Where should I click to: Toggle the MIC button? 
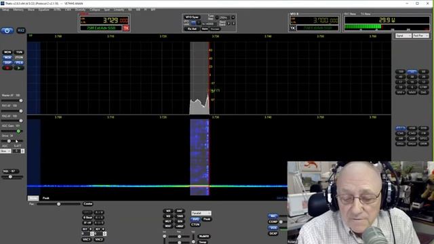coord(273,216)
